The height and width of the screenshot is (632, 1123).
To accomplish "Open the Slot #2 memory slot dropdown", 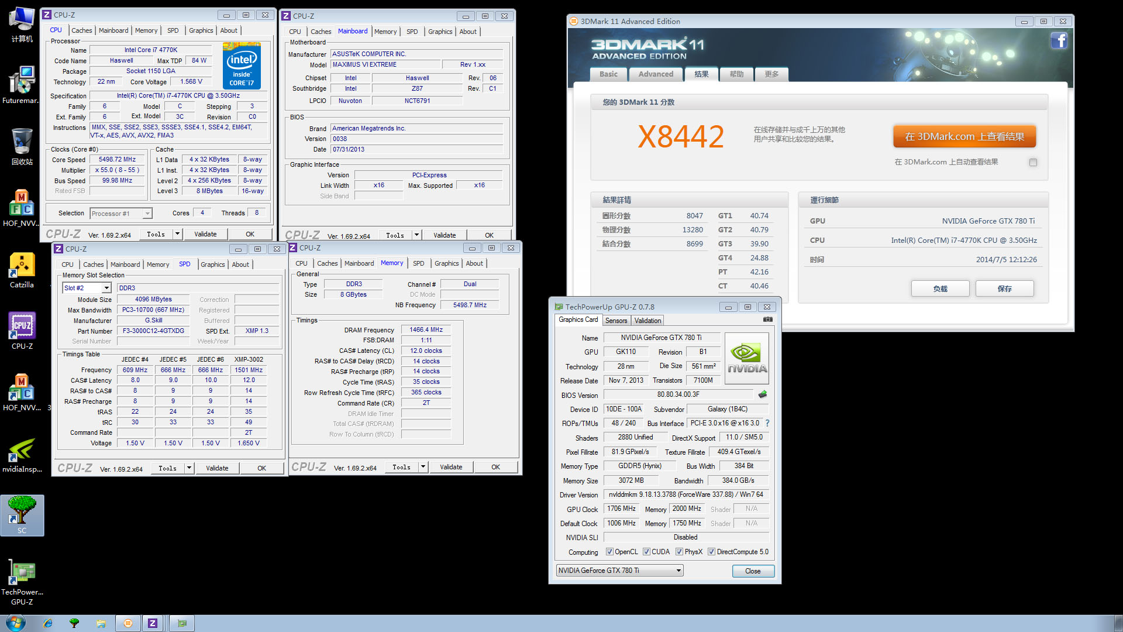I will click(87, 288).
